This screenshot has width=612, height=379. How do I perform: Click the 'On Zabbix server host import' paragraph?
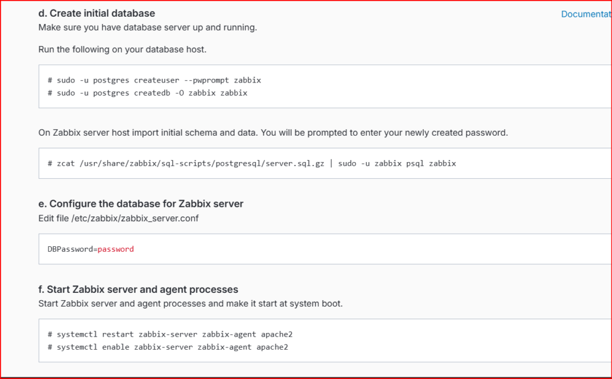click(273, 133)
